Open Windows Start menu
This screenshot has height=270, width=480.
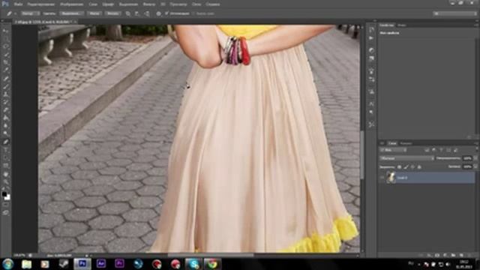[x=7, y=264]
